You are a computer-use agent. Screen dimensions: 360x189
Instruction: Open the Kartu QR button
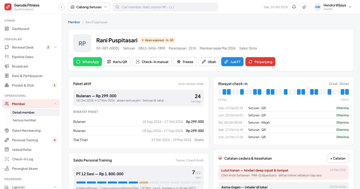click(117, 62)
